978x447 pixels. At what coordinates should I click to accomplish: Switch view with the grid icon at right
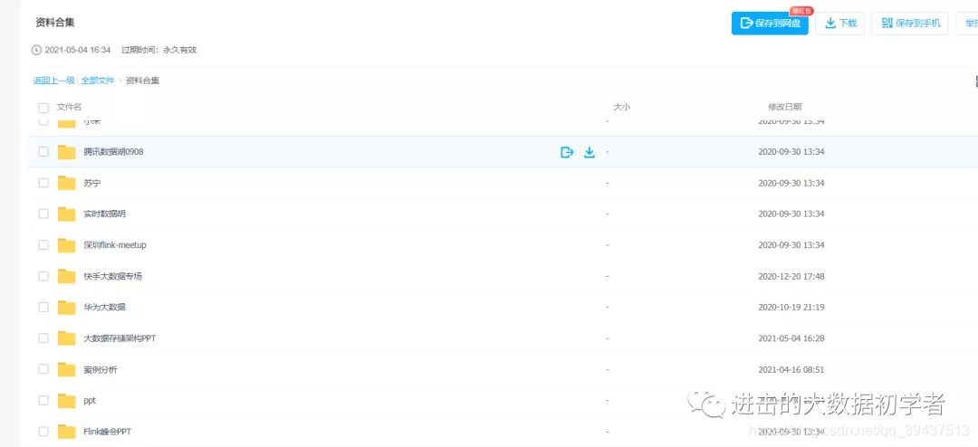pos(975,81)
